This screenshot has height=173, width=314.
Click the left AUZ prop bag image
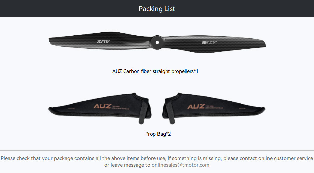pos(100,108)
